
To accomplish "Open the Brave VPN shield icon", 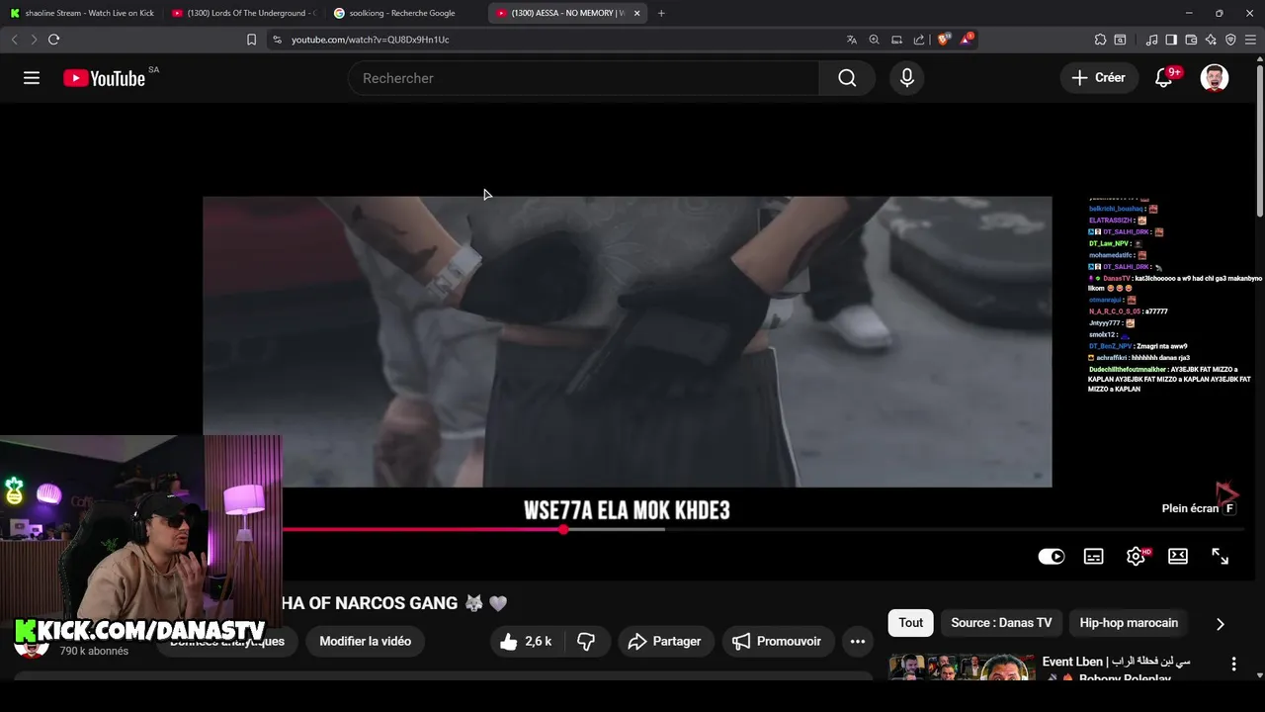I will tap(1230, 40).
